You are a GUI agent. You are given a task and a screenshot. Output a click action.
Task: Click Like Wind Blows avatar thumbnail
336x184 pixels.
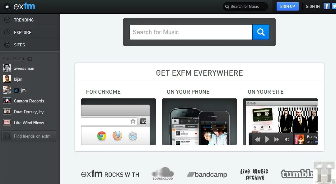7,122
